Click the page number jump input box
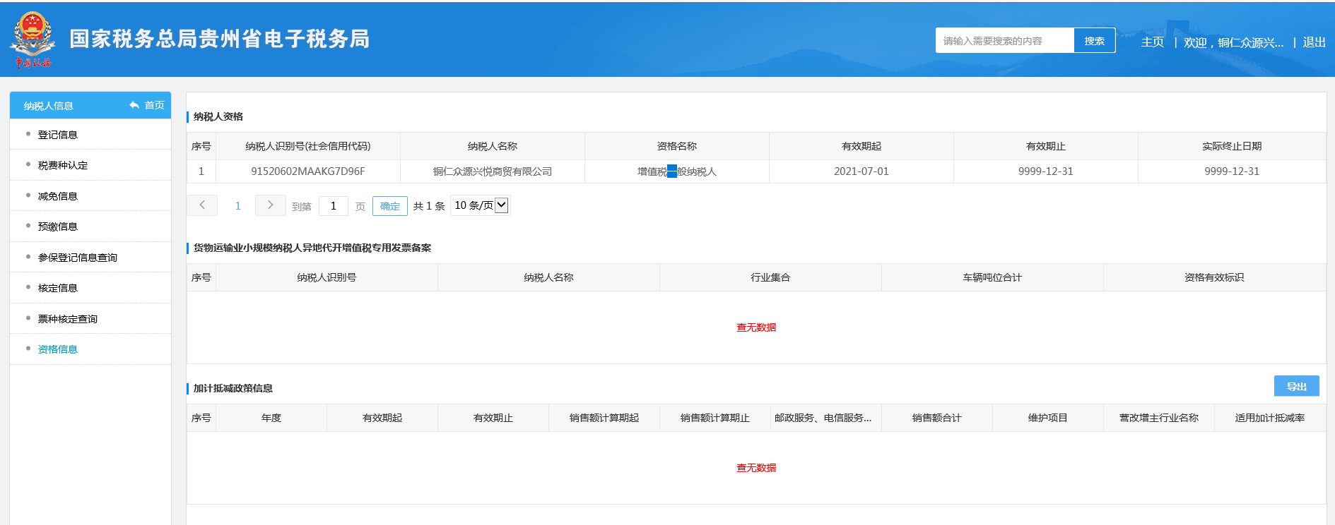Viewport: 1335px width, 525px height. tap(334, 206)
